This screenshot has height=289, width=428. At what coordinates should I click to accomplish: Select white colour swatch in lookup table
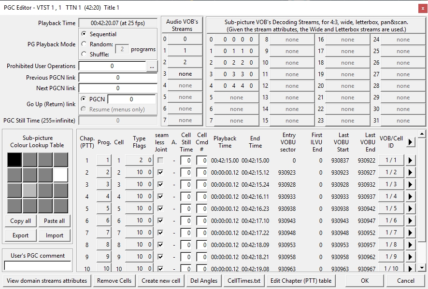pos(60,175)
